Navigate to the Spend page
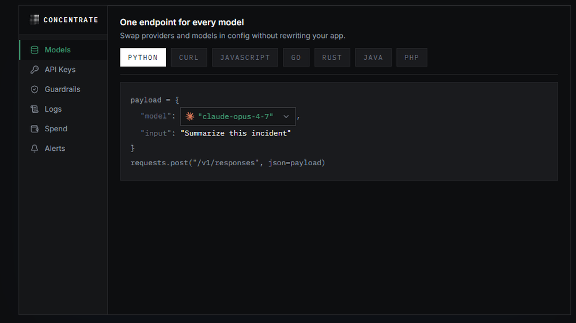 [x=63, y=129]
